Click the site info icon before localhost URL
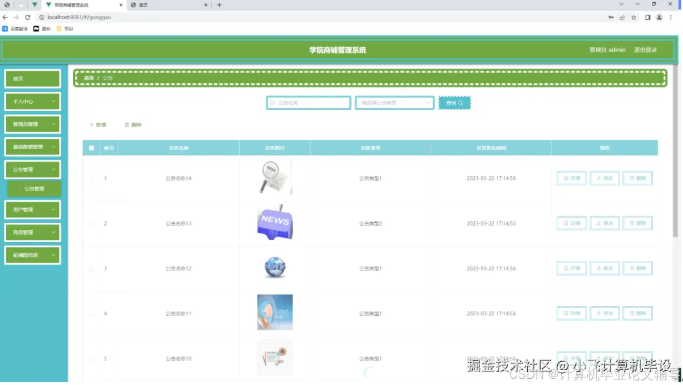The width and height of the screenshot is (683, 385). point(41,18)
